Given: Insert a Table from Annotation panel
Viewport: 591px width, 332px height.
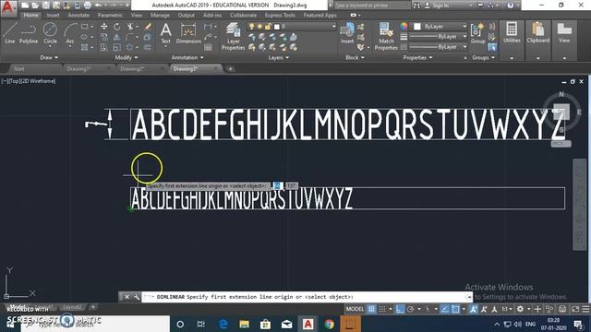Looking at the screenshot, I should click(x=208, y=47).
